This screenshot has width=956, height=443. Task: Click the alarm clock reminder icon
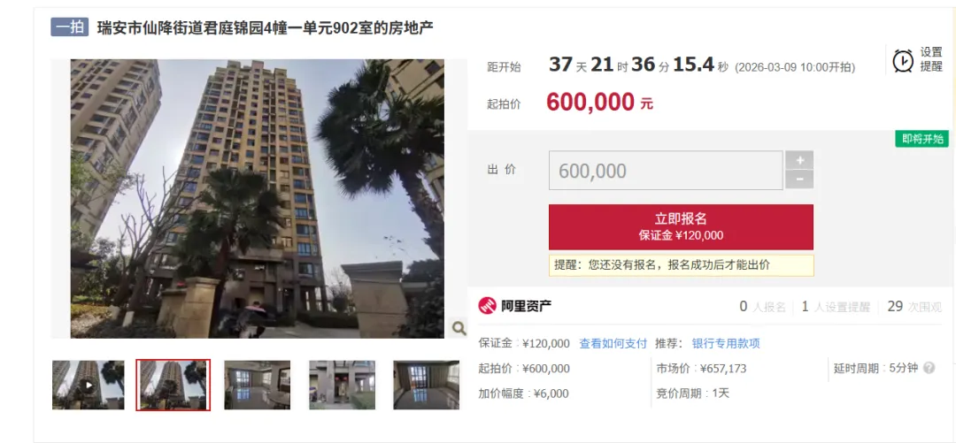click(902, 60)
